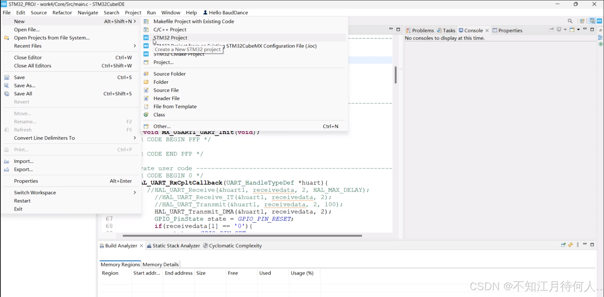Click the Open Console icon

[x=572, y=29]
